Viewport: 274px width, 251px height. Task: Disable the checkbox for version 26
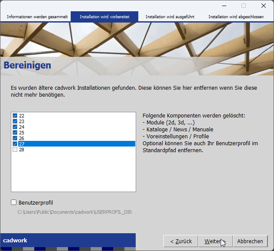point(15,138)
